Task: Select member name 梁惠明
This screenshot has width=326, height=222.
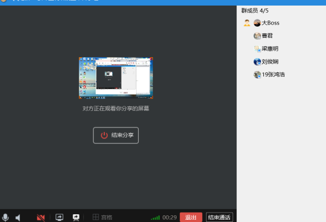Action: click(270, 49)
